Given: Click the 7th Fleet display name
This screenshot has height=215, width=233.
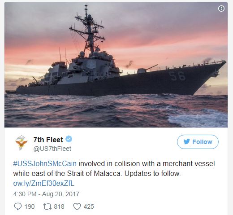Looking at the screenshot, I should 48,140.
